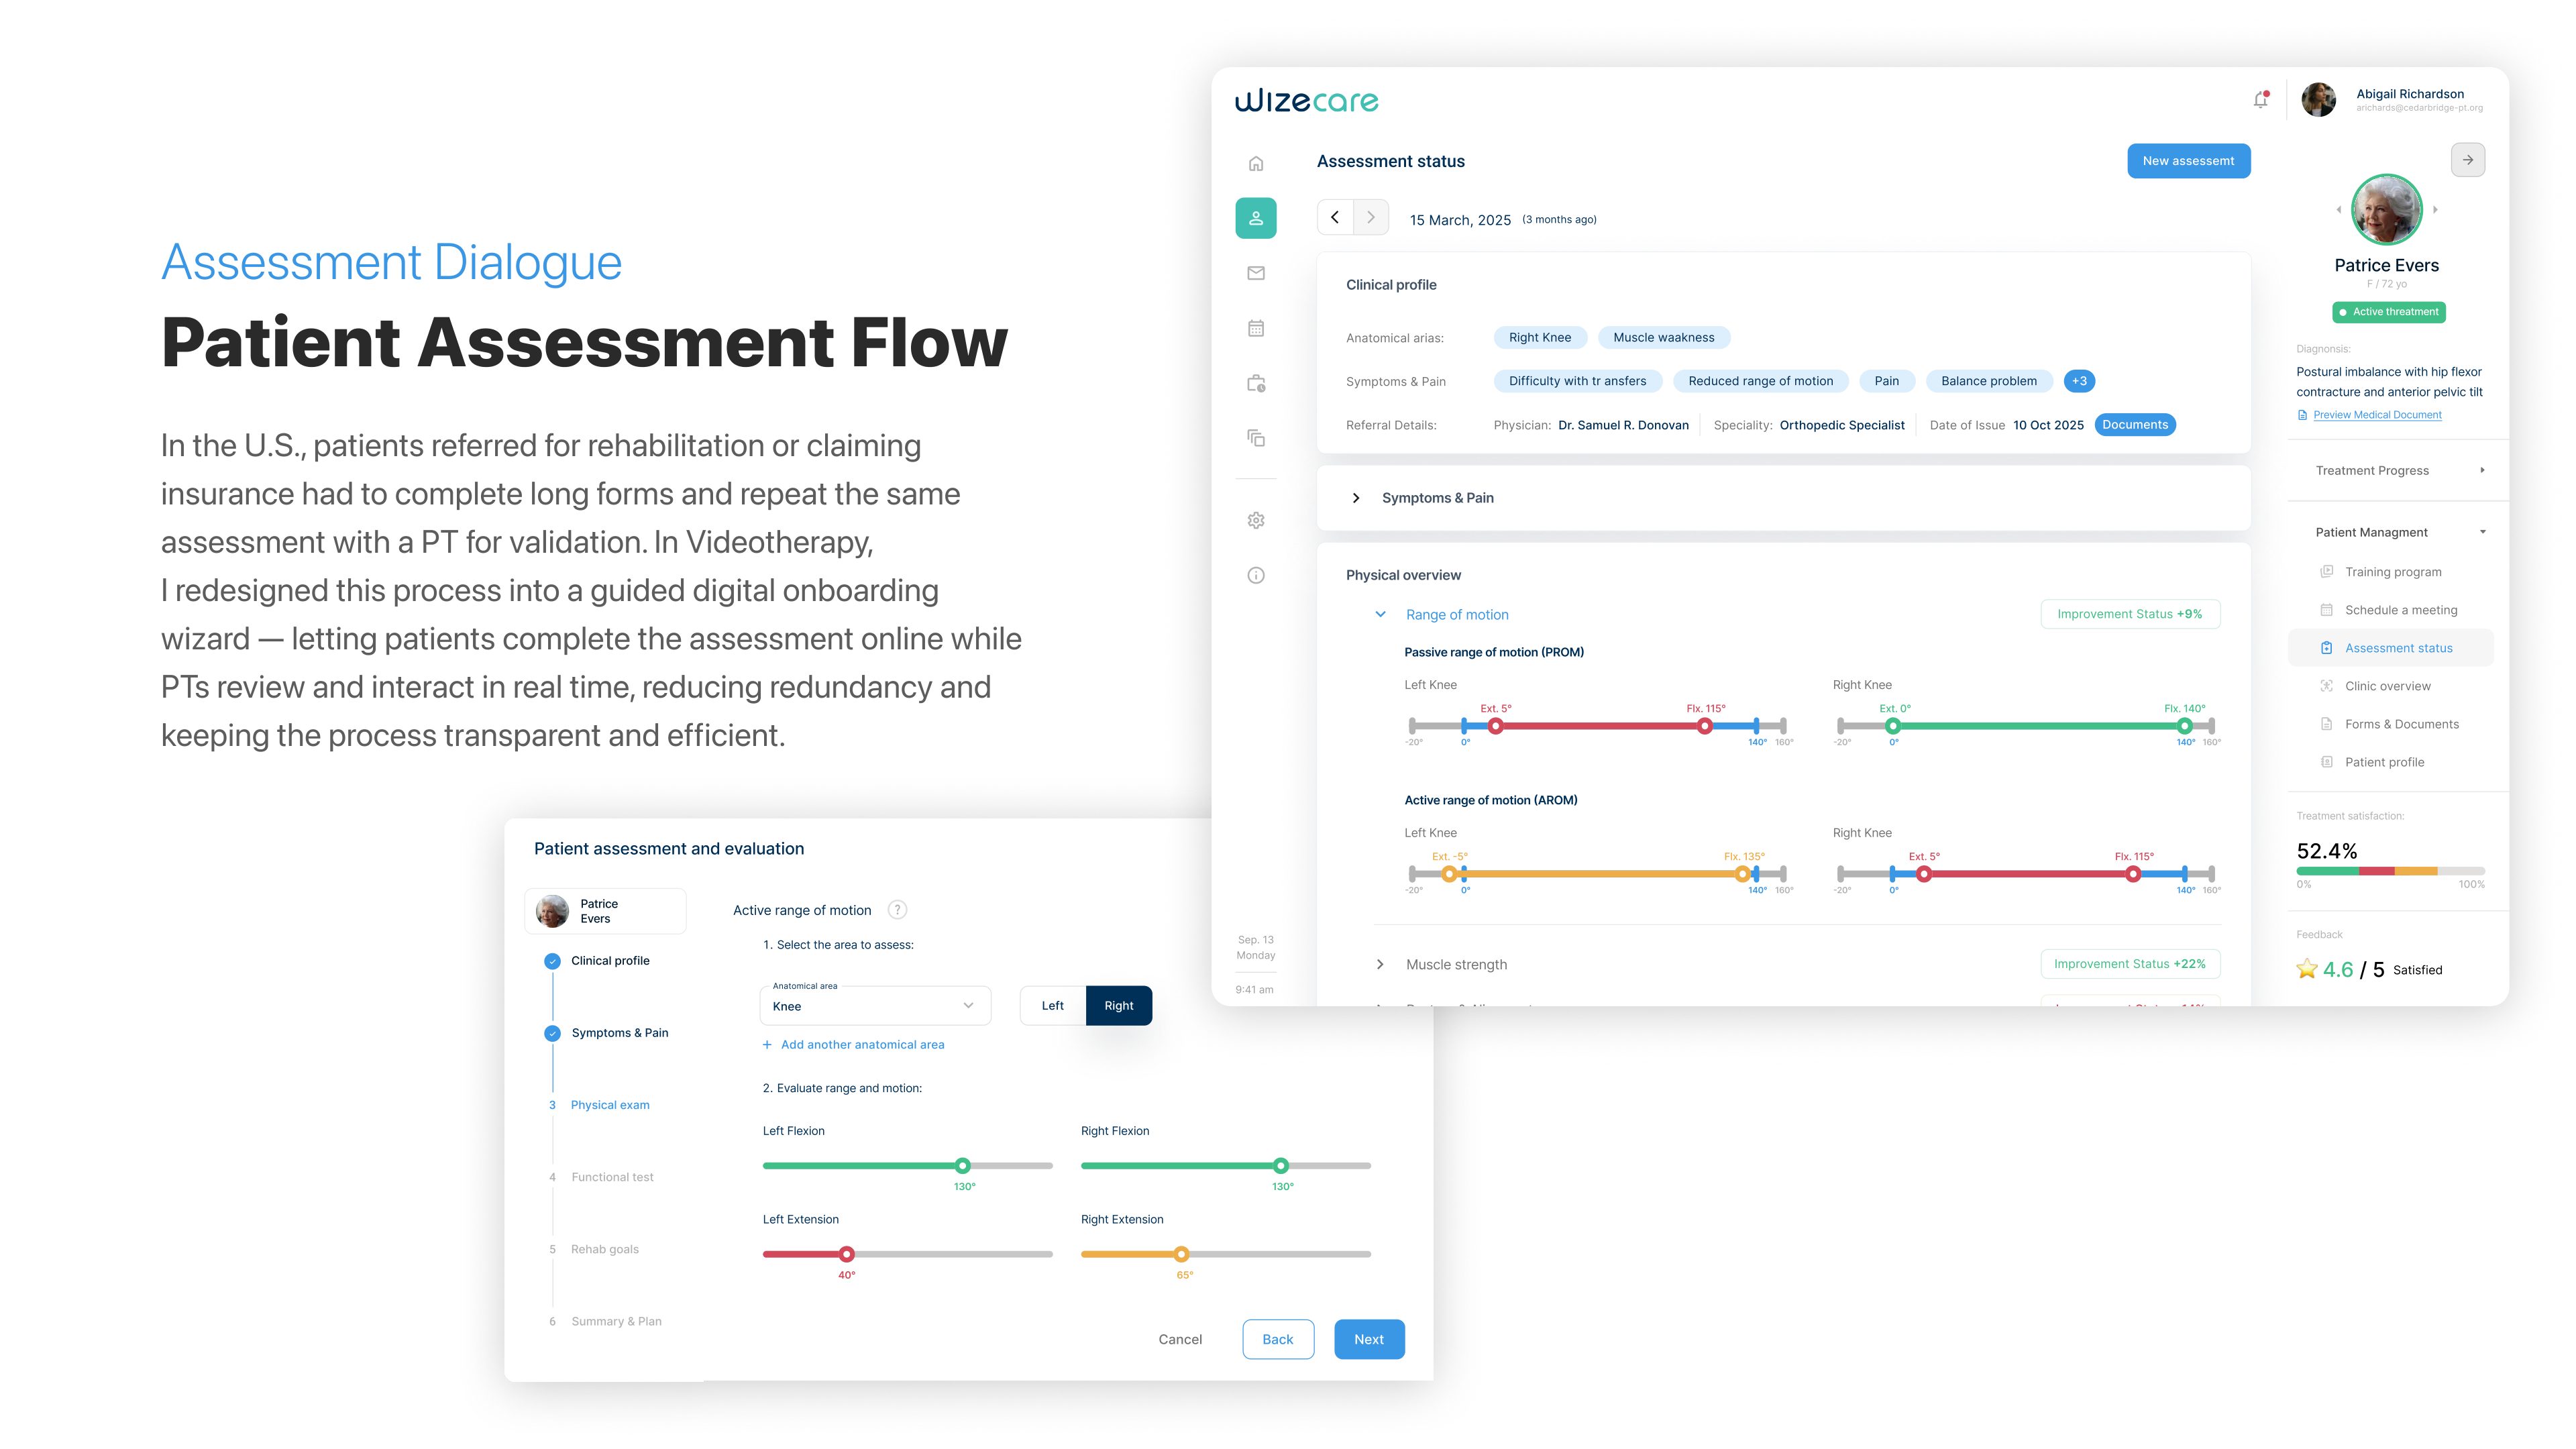Open Assessment status menu item
2576x1449 pixels.
(2391, 648)
